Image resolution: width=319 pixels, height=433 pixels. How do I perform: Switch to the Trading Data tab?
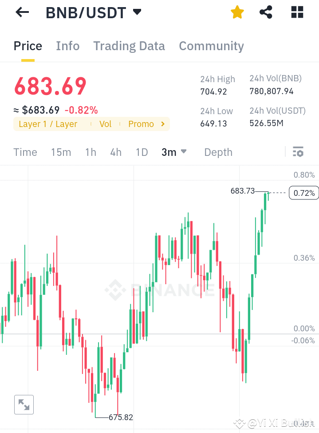coord(129,46)
